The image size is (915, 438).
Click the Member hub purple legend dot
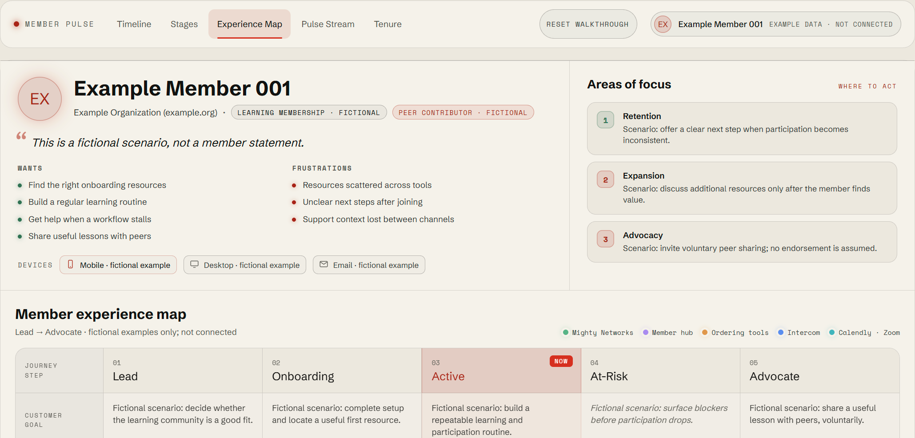click(x=645, y=332)
